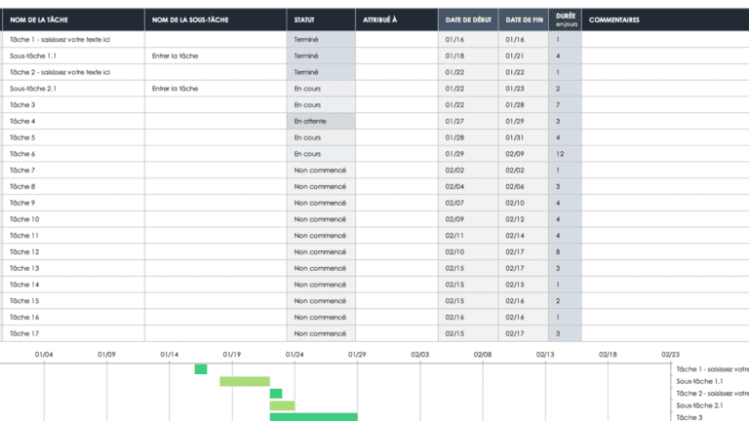Click the Sous-tâche 1.1 label beside chart
Screen dimensions: 749x421
[699, 381]
